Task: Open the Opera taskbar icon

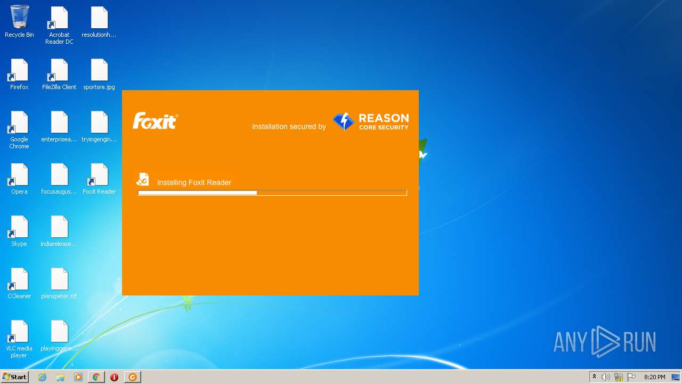Action: pyautogui.click(x=114, y=377)
